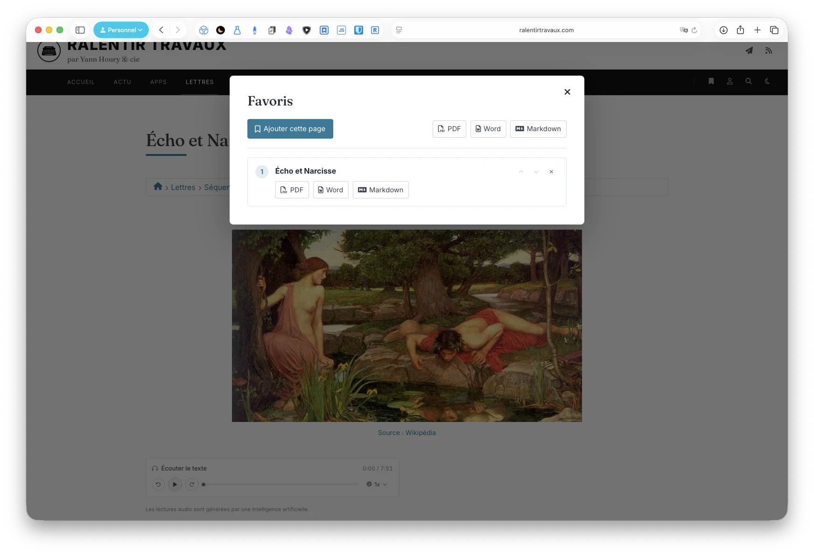
Task: Show Safari downloads
Action: point(723,30)
